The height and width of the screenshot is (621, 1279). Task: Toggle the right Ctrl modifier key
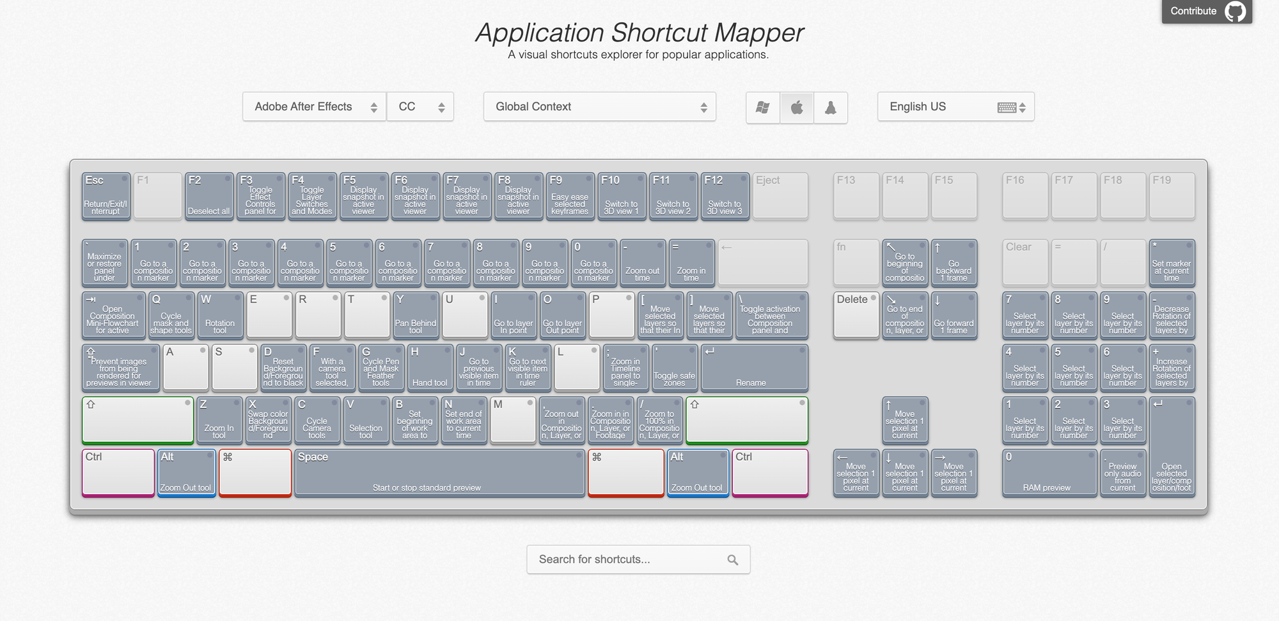[770, 473]
